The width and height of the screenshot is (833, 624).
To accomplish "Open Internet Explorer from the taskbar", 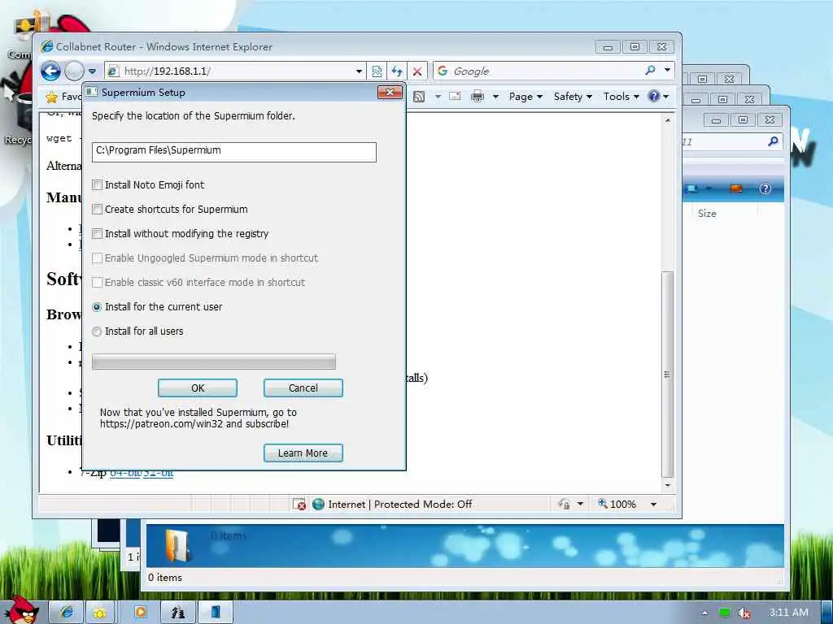I will pos(66,612).
